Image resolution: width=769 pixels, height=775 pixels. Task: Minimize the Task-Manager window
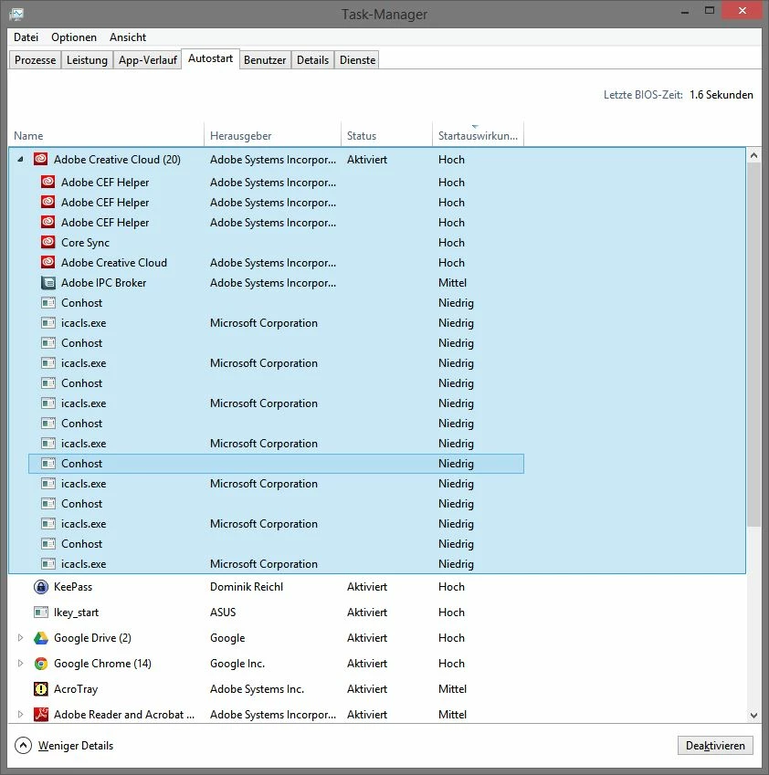pyautogui.click(x=685, y=12)
